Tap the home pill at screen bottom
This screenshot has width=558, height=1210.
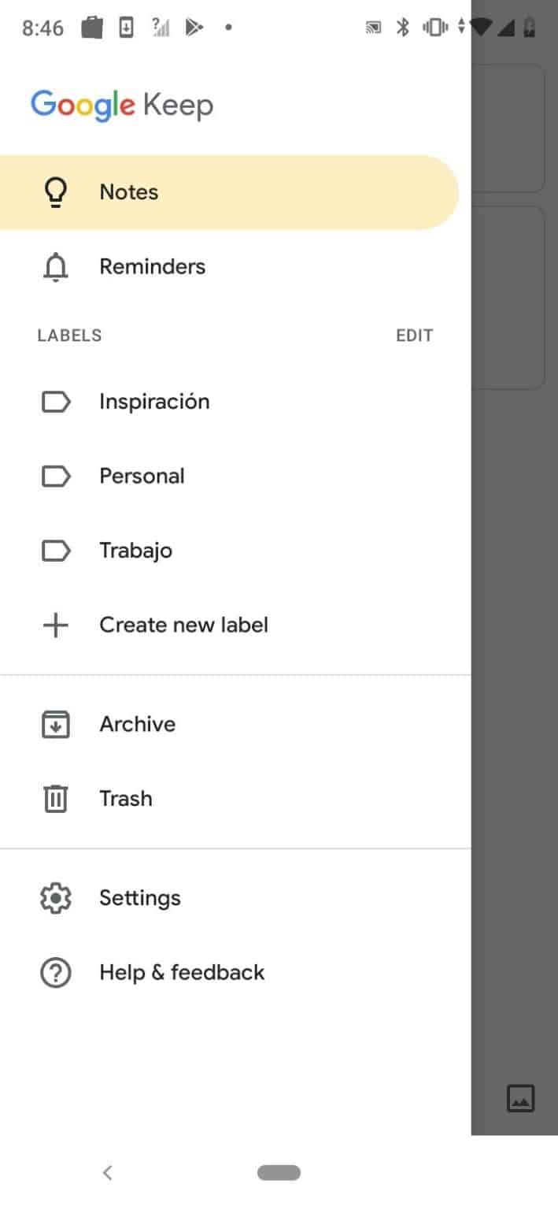[x=279, y=1172]
